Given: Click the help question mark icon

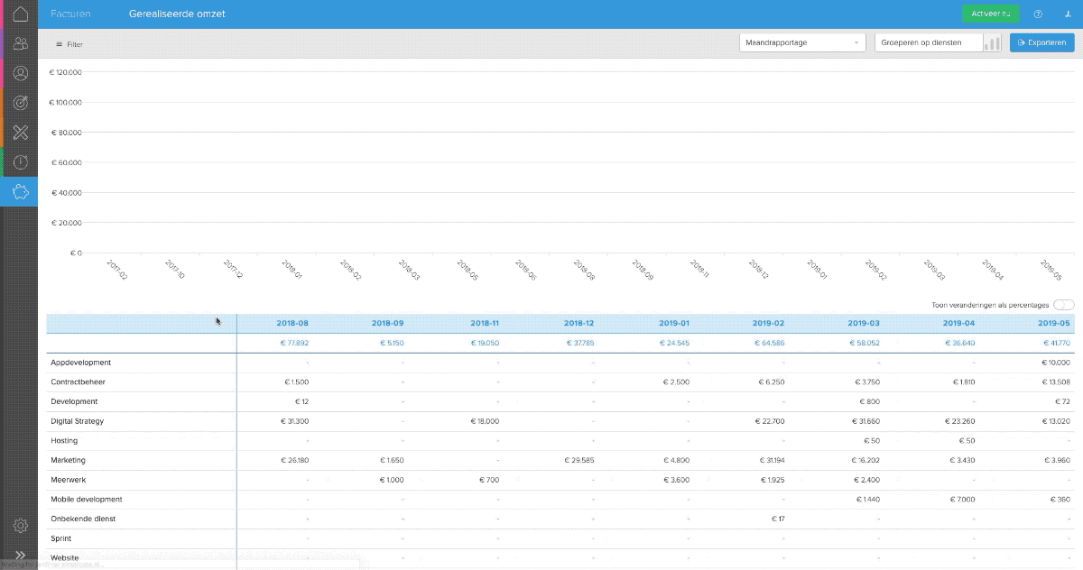Looking at the screenshot, I should [1038, 14].
